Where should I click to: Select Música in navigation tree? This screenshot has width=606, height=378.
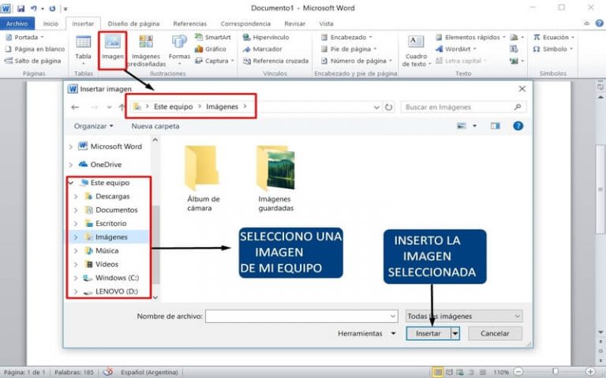107,250
